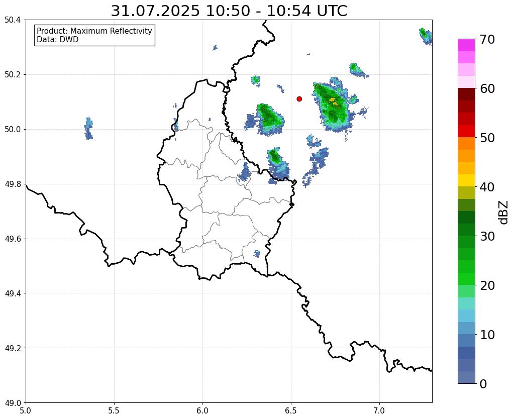Click the magenta top swatch of colorbar
The image size is (514, 419).
[x=466, y=45]
